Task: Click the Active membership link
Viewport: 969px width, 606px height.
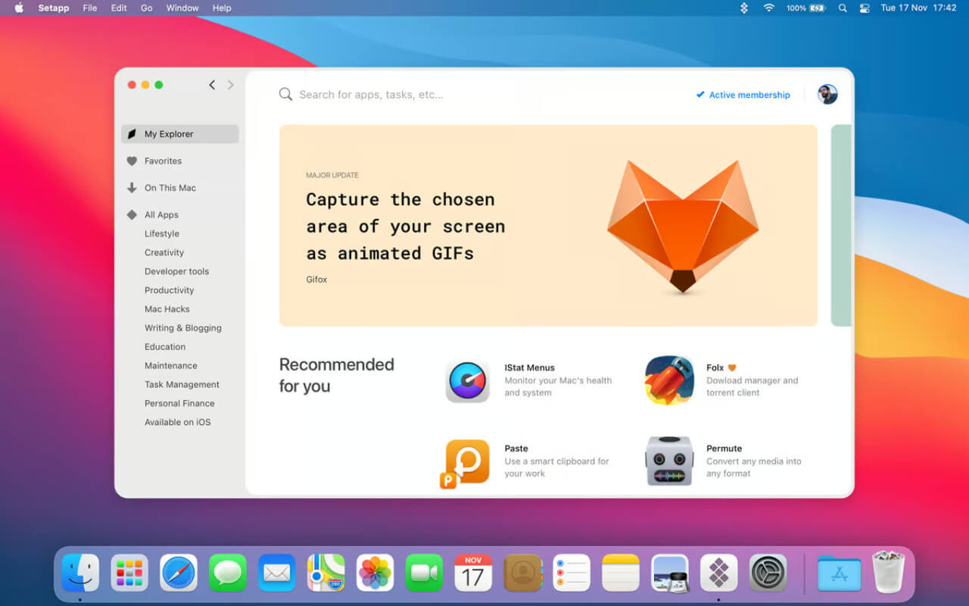Action: [743, 95]
